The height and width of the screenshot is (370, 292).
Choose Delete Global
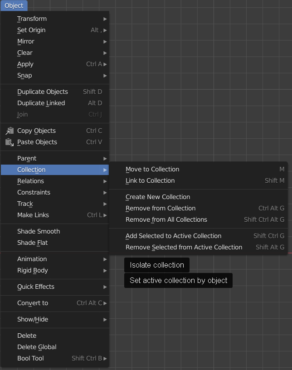pos(55,347)
